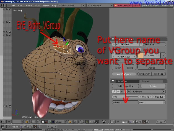This screenshot has height=131, width=174.
Task: Open the Render menu
Action: pos(46,6)
